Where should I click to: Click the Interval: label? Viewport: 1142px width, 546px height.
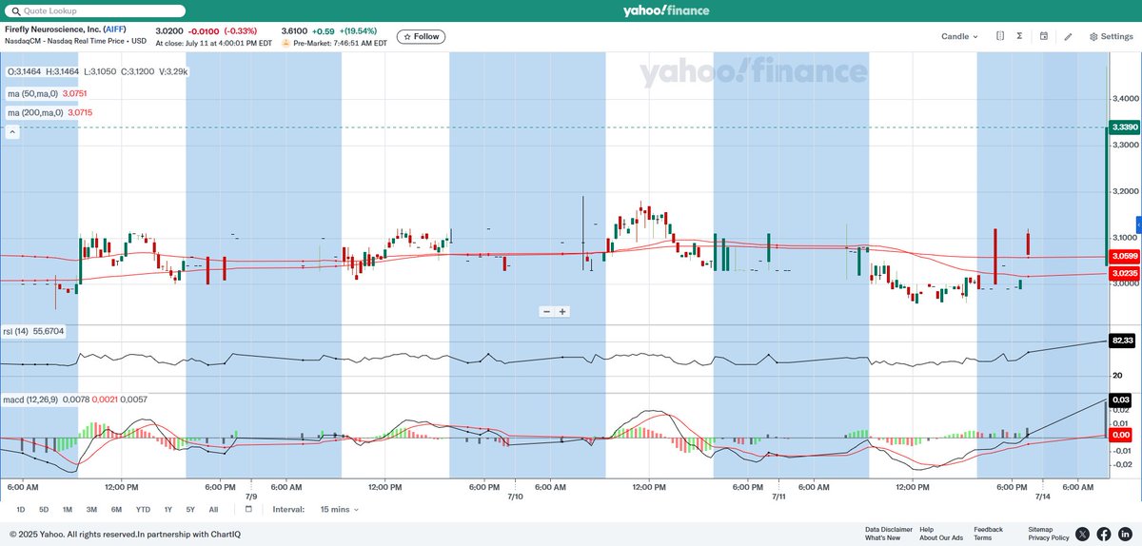[288, 509]
